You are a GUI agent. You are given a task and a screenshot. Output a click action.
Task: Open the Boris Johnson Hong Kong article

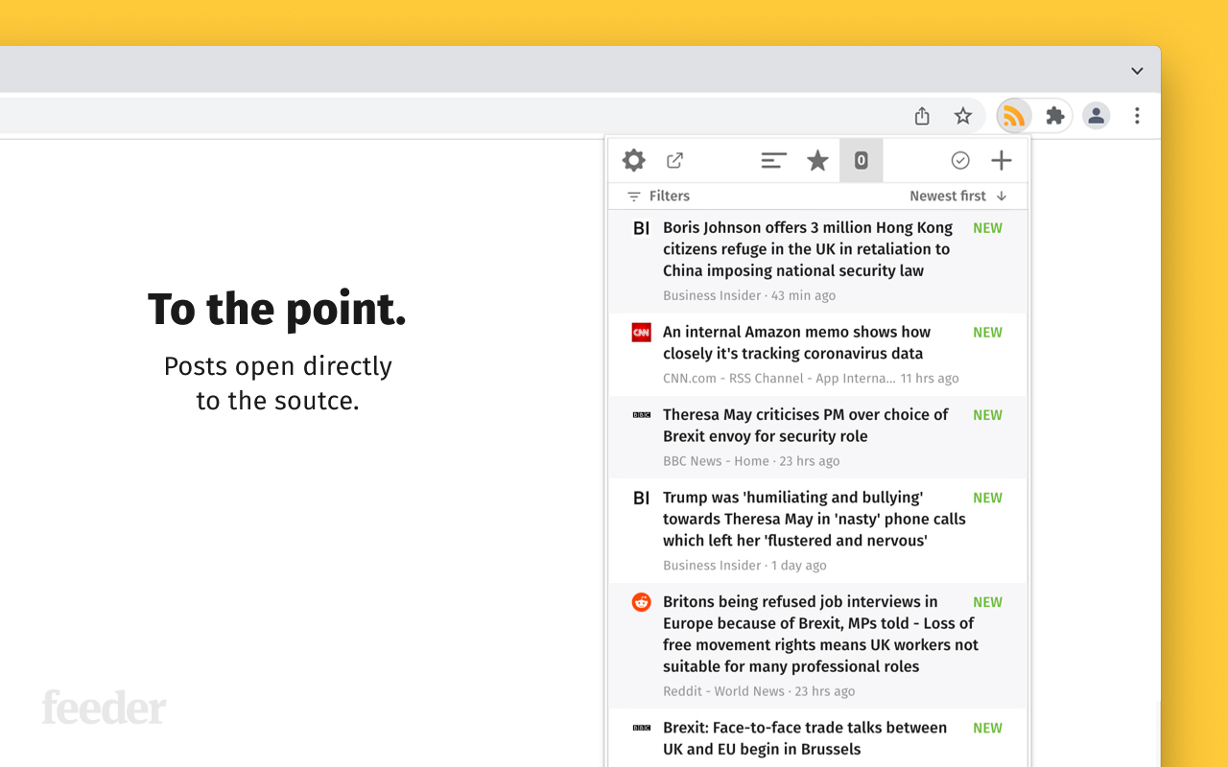(808, 248)
